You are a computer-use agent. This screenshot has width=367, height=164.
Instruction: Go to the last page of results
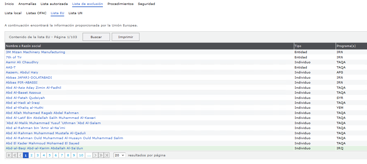(x=106, y=155)
